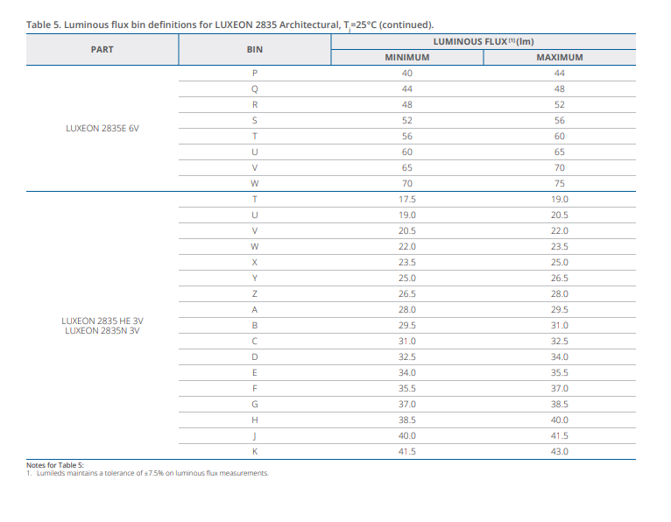Click bin letter "F"
The image size is (671, 522).
[x=255, y=389]
